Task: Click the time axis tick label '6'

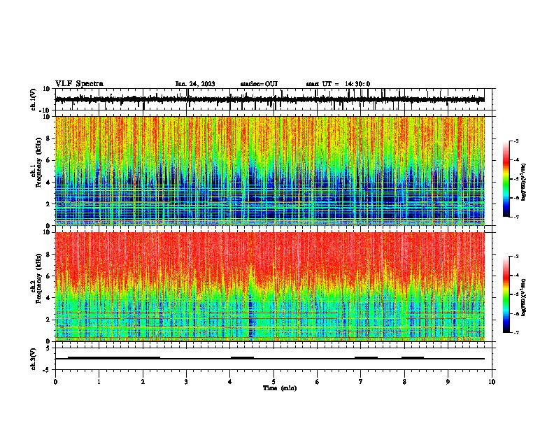Action: [318, 382]
